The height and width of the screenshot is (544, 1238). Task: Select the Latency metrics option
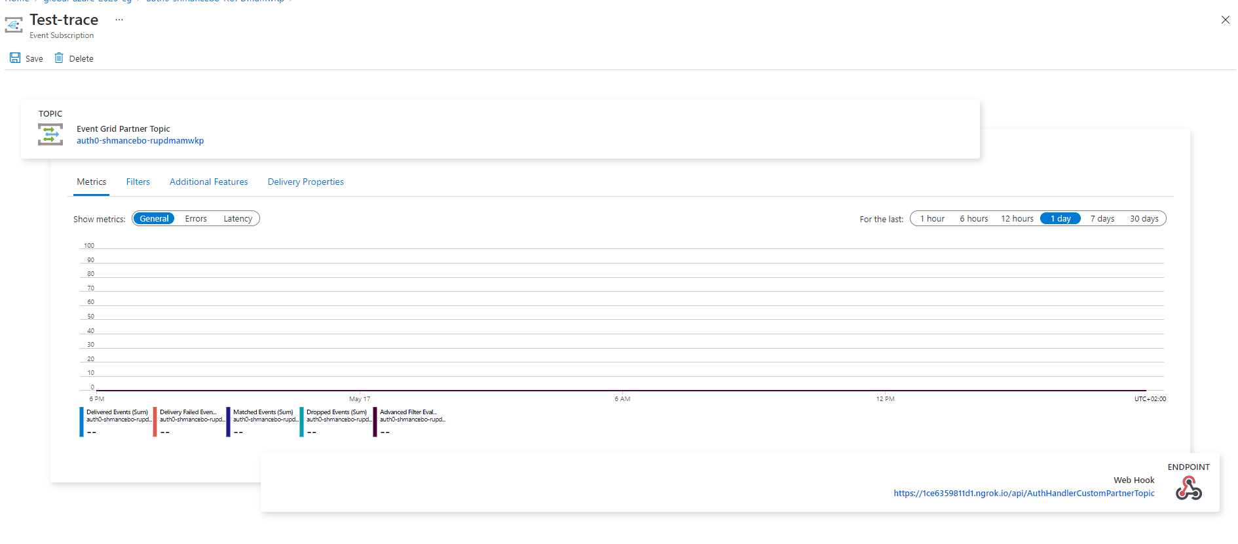238,219
